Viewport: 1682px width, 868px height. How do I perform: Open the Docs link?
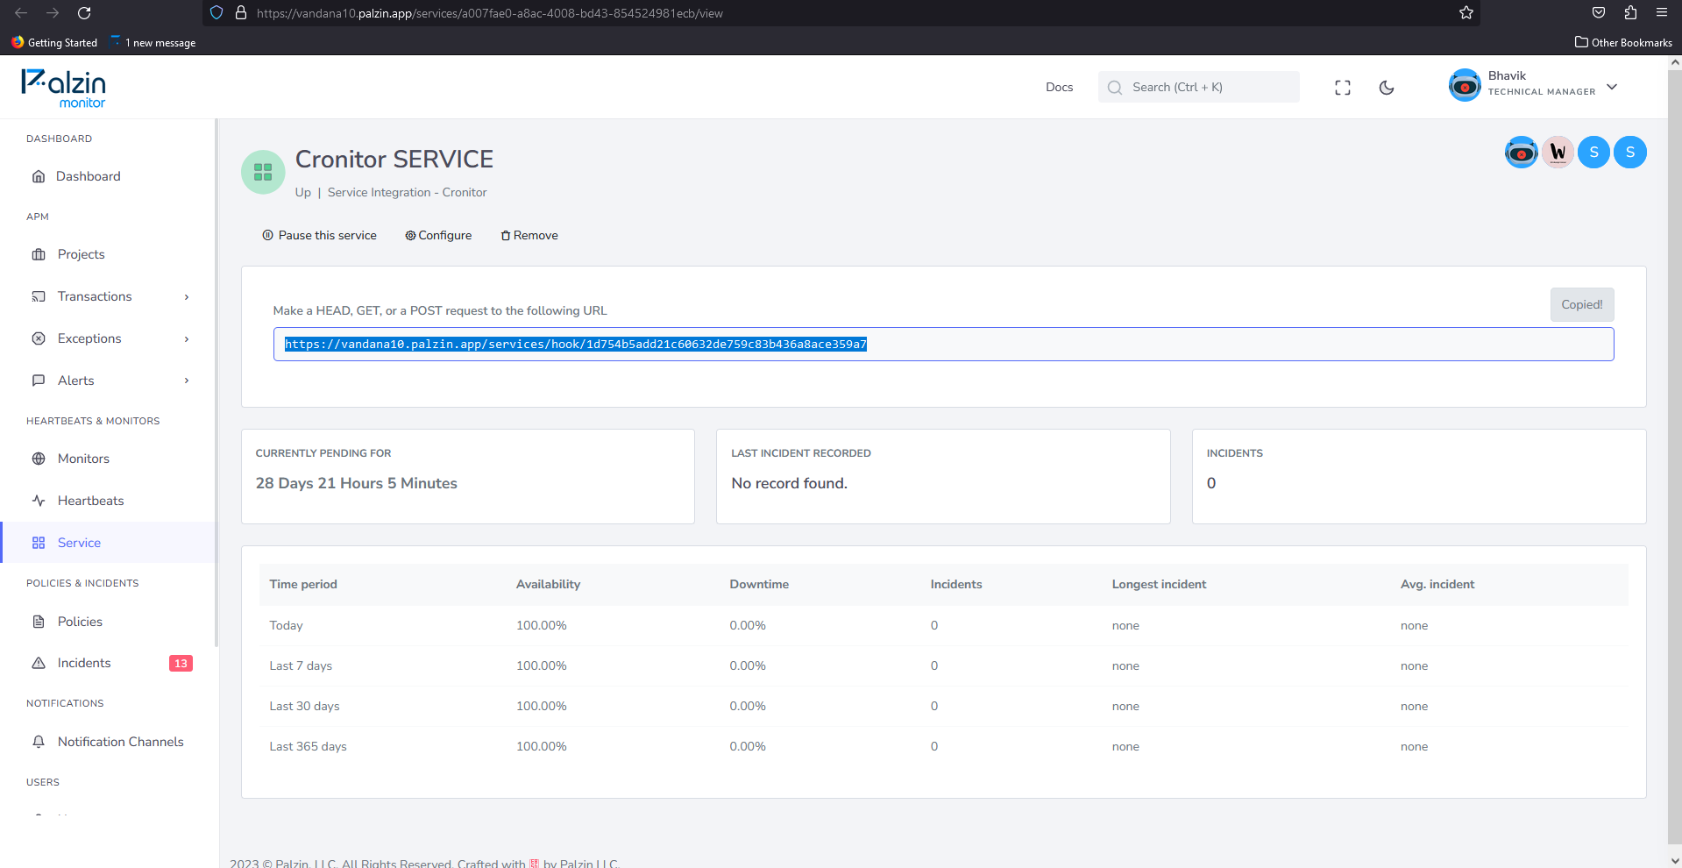click(1059, 87)
